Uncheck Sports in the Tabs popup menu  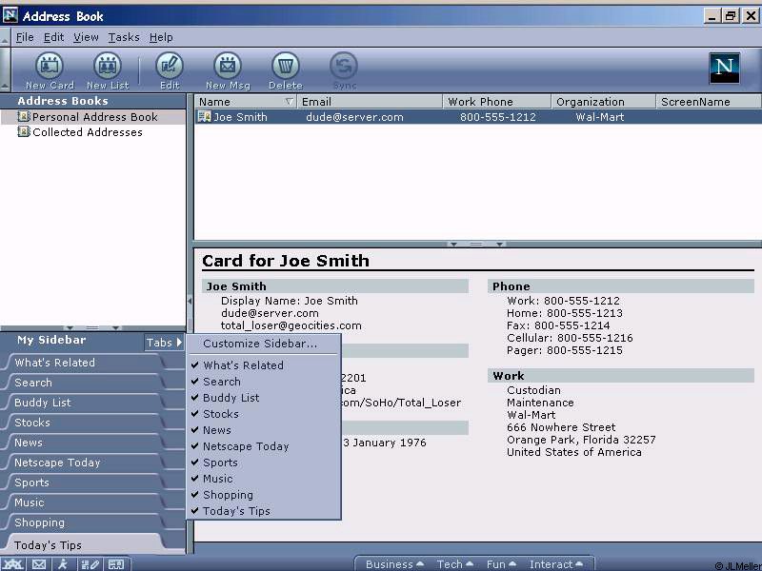195,463
